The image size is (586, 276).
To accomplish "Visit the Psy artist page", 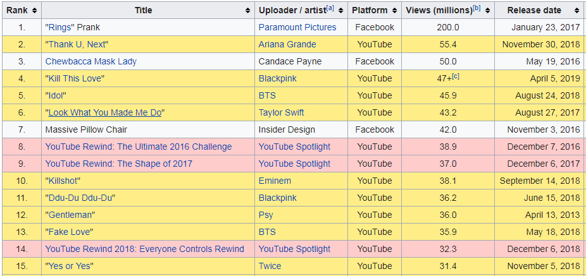I will 266,215.
